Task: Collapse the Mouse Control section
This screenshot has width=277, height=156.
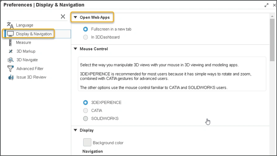Action: tap(75, 49)
